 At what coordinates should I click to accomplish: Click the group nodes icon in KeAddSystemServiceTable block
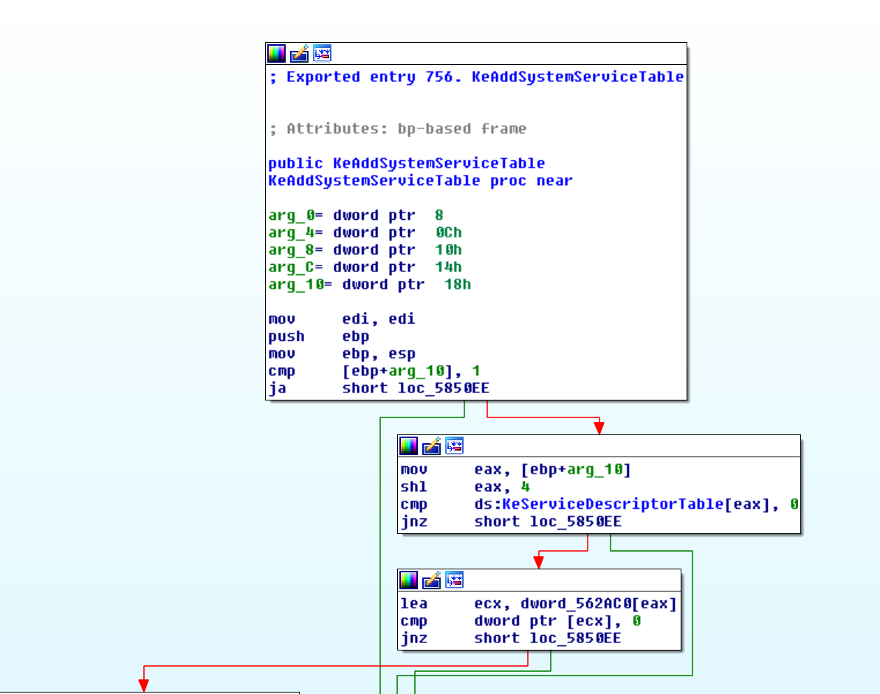pos(322,53)
